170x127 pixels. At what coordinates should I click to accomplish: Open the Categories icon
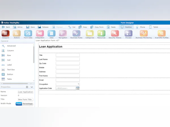[x=90, y=33]
